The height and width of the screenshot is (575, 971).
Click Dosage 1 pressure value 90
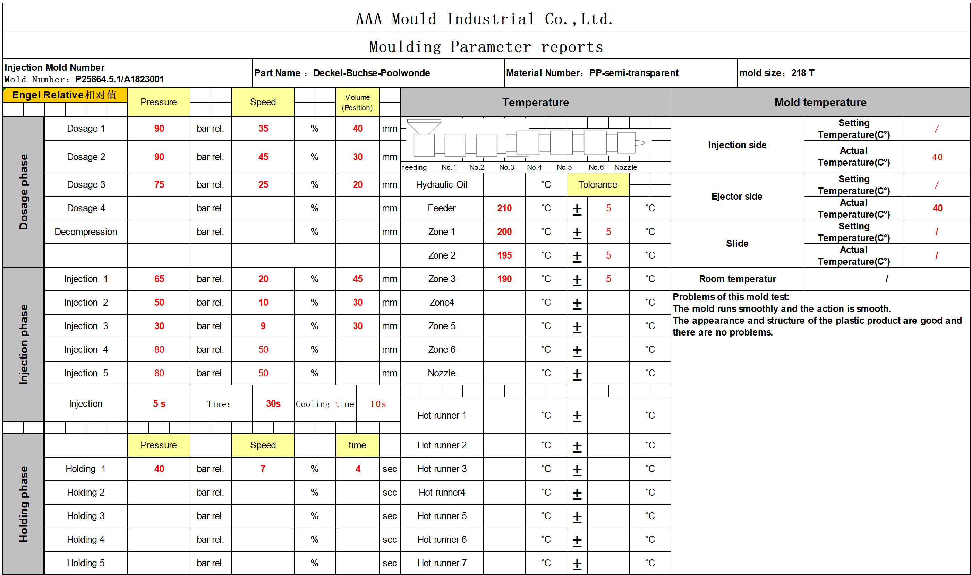tap(159, 128)
